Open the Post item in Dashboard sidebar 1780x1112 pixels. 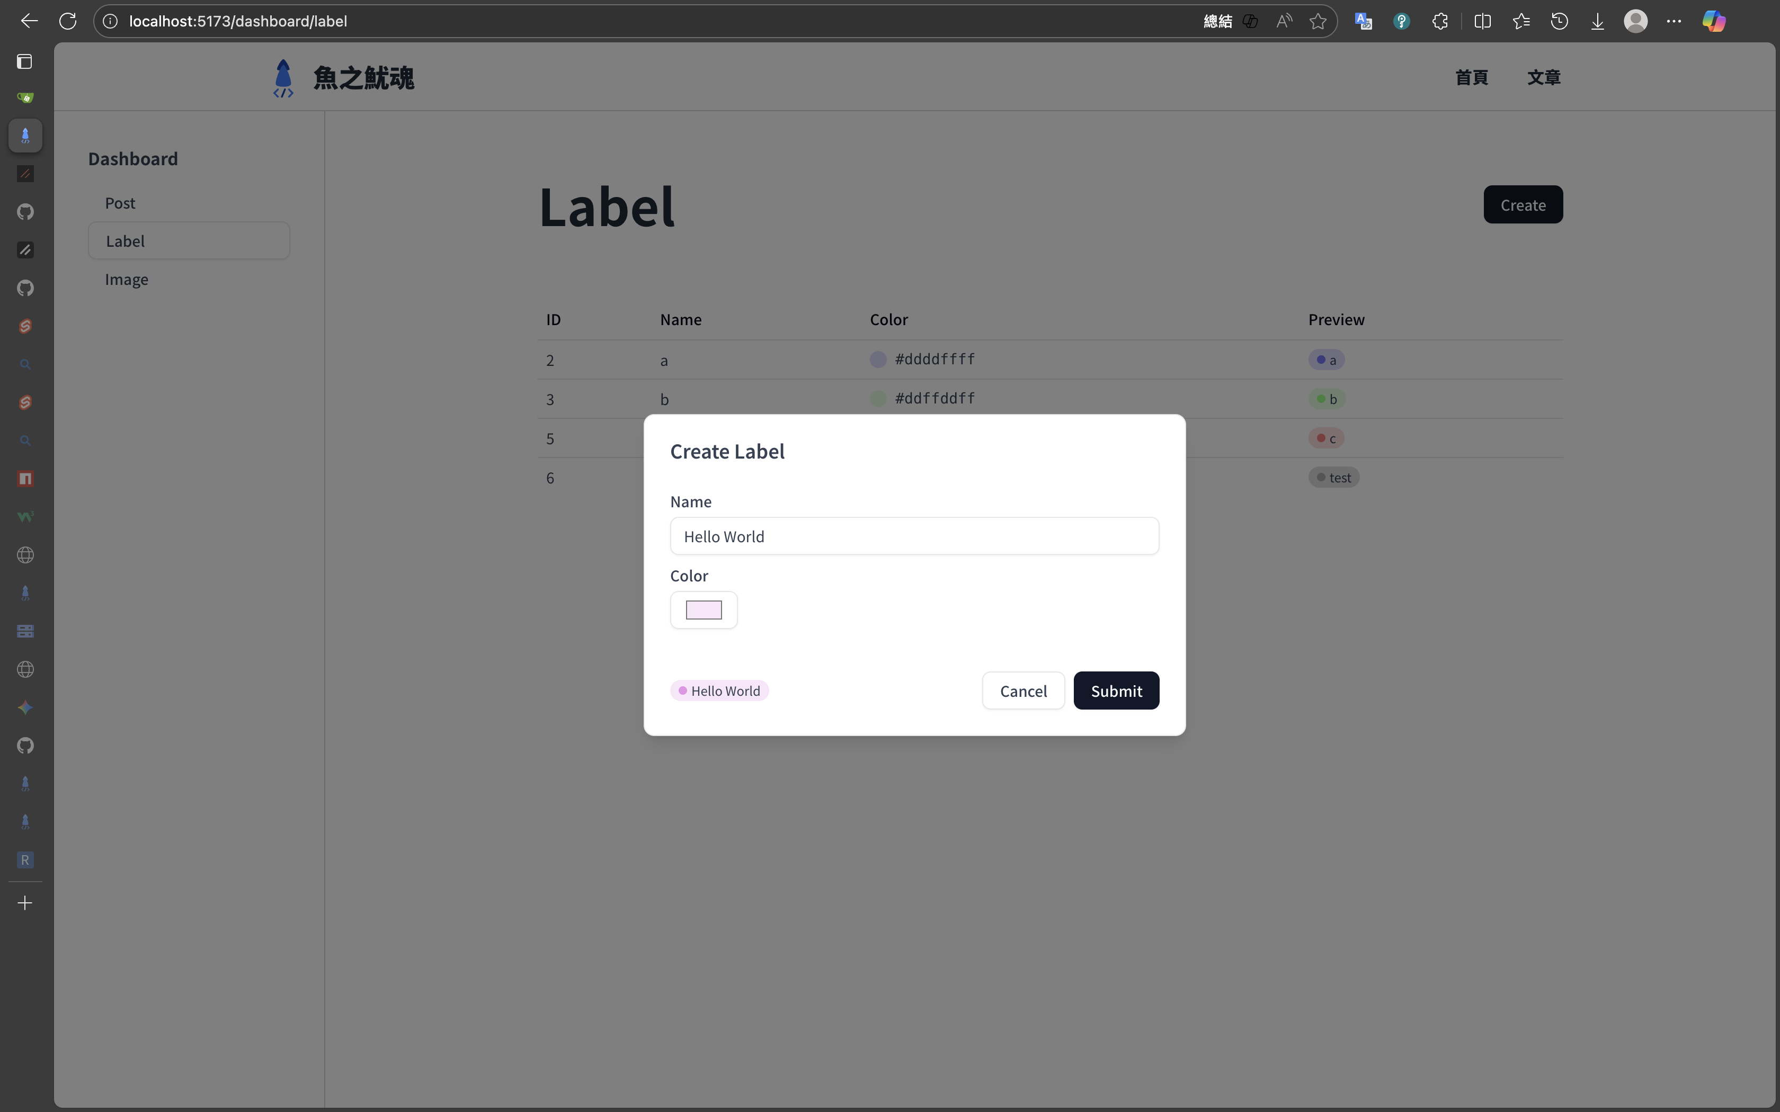tap(120, 203)
